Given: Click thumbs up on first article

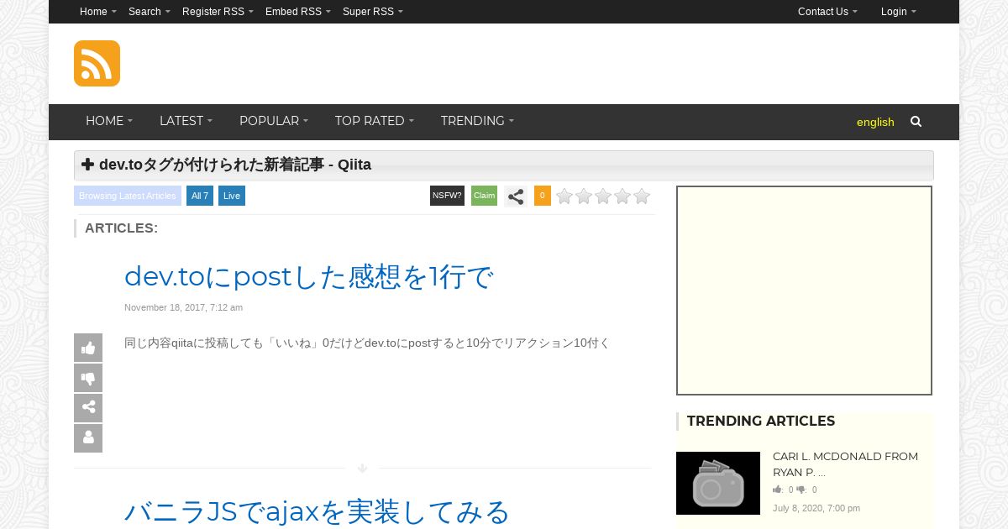Looking at the screenshot, I should point(88,348).
